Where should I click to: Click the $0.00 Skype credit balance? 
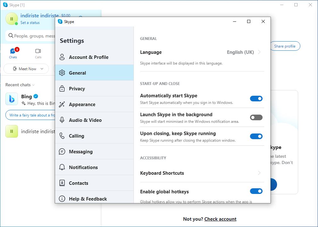point(66,16)
